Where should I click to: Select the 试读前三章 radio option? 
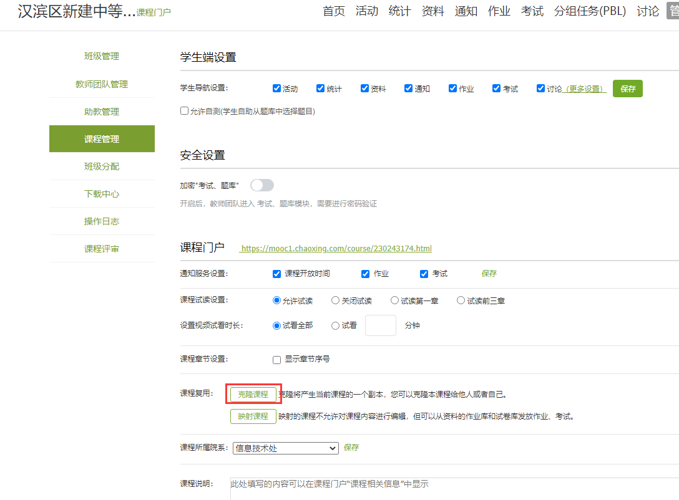click(x=461, y=300)
